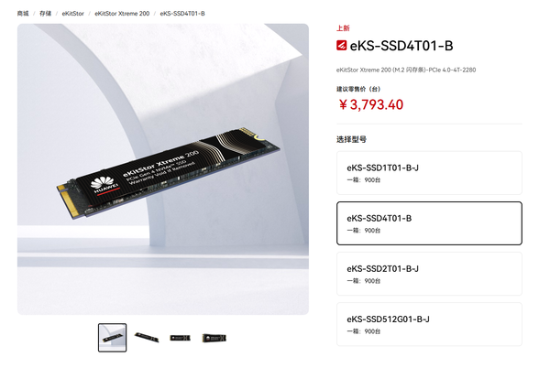550x368 pixels.
Task: Click the red Huawei eKit logo icon
Action: pyautogui.click(x=341, y=46)
